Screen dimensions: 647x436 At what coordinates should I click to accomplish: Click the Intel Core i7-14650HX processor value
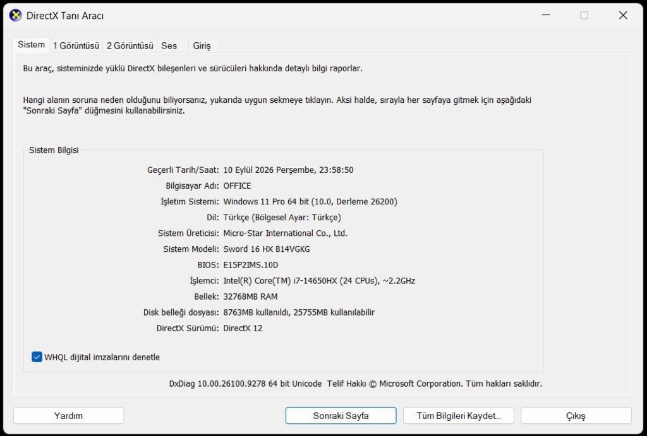click(319, 281)
